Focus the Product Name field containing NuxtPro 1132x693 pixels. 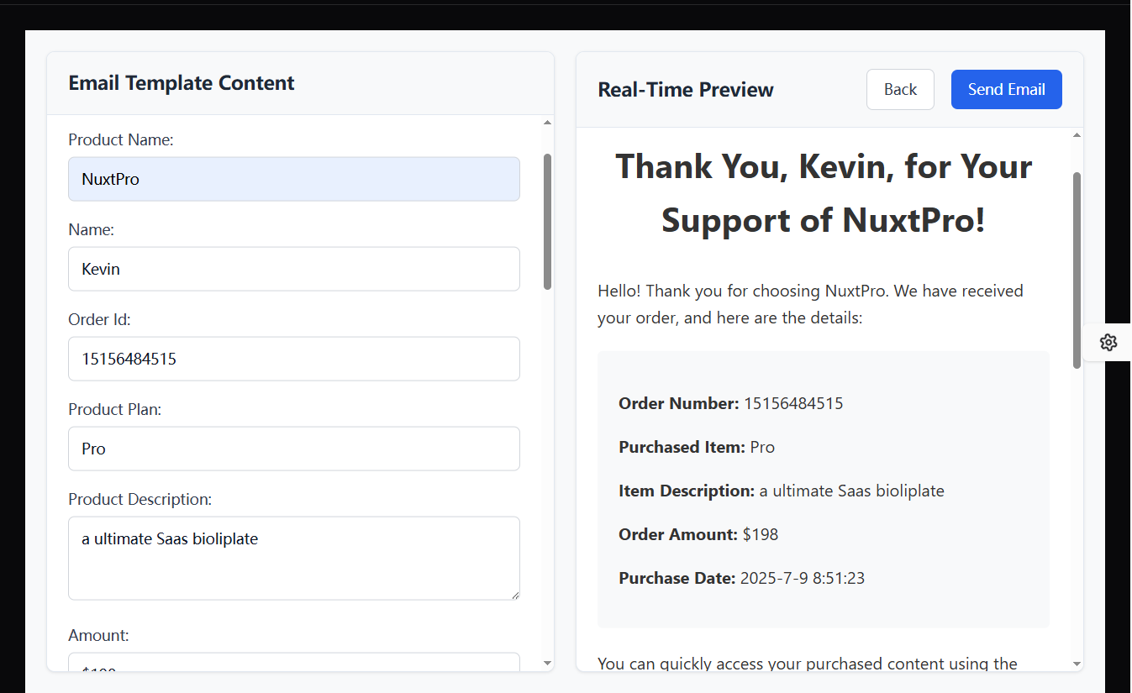[294, 179]
